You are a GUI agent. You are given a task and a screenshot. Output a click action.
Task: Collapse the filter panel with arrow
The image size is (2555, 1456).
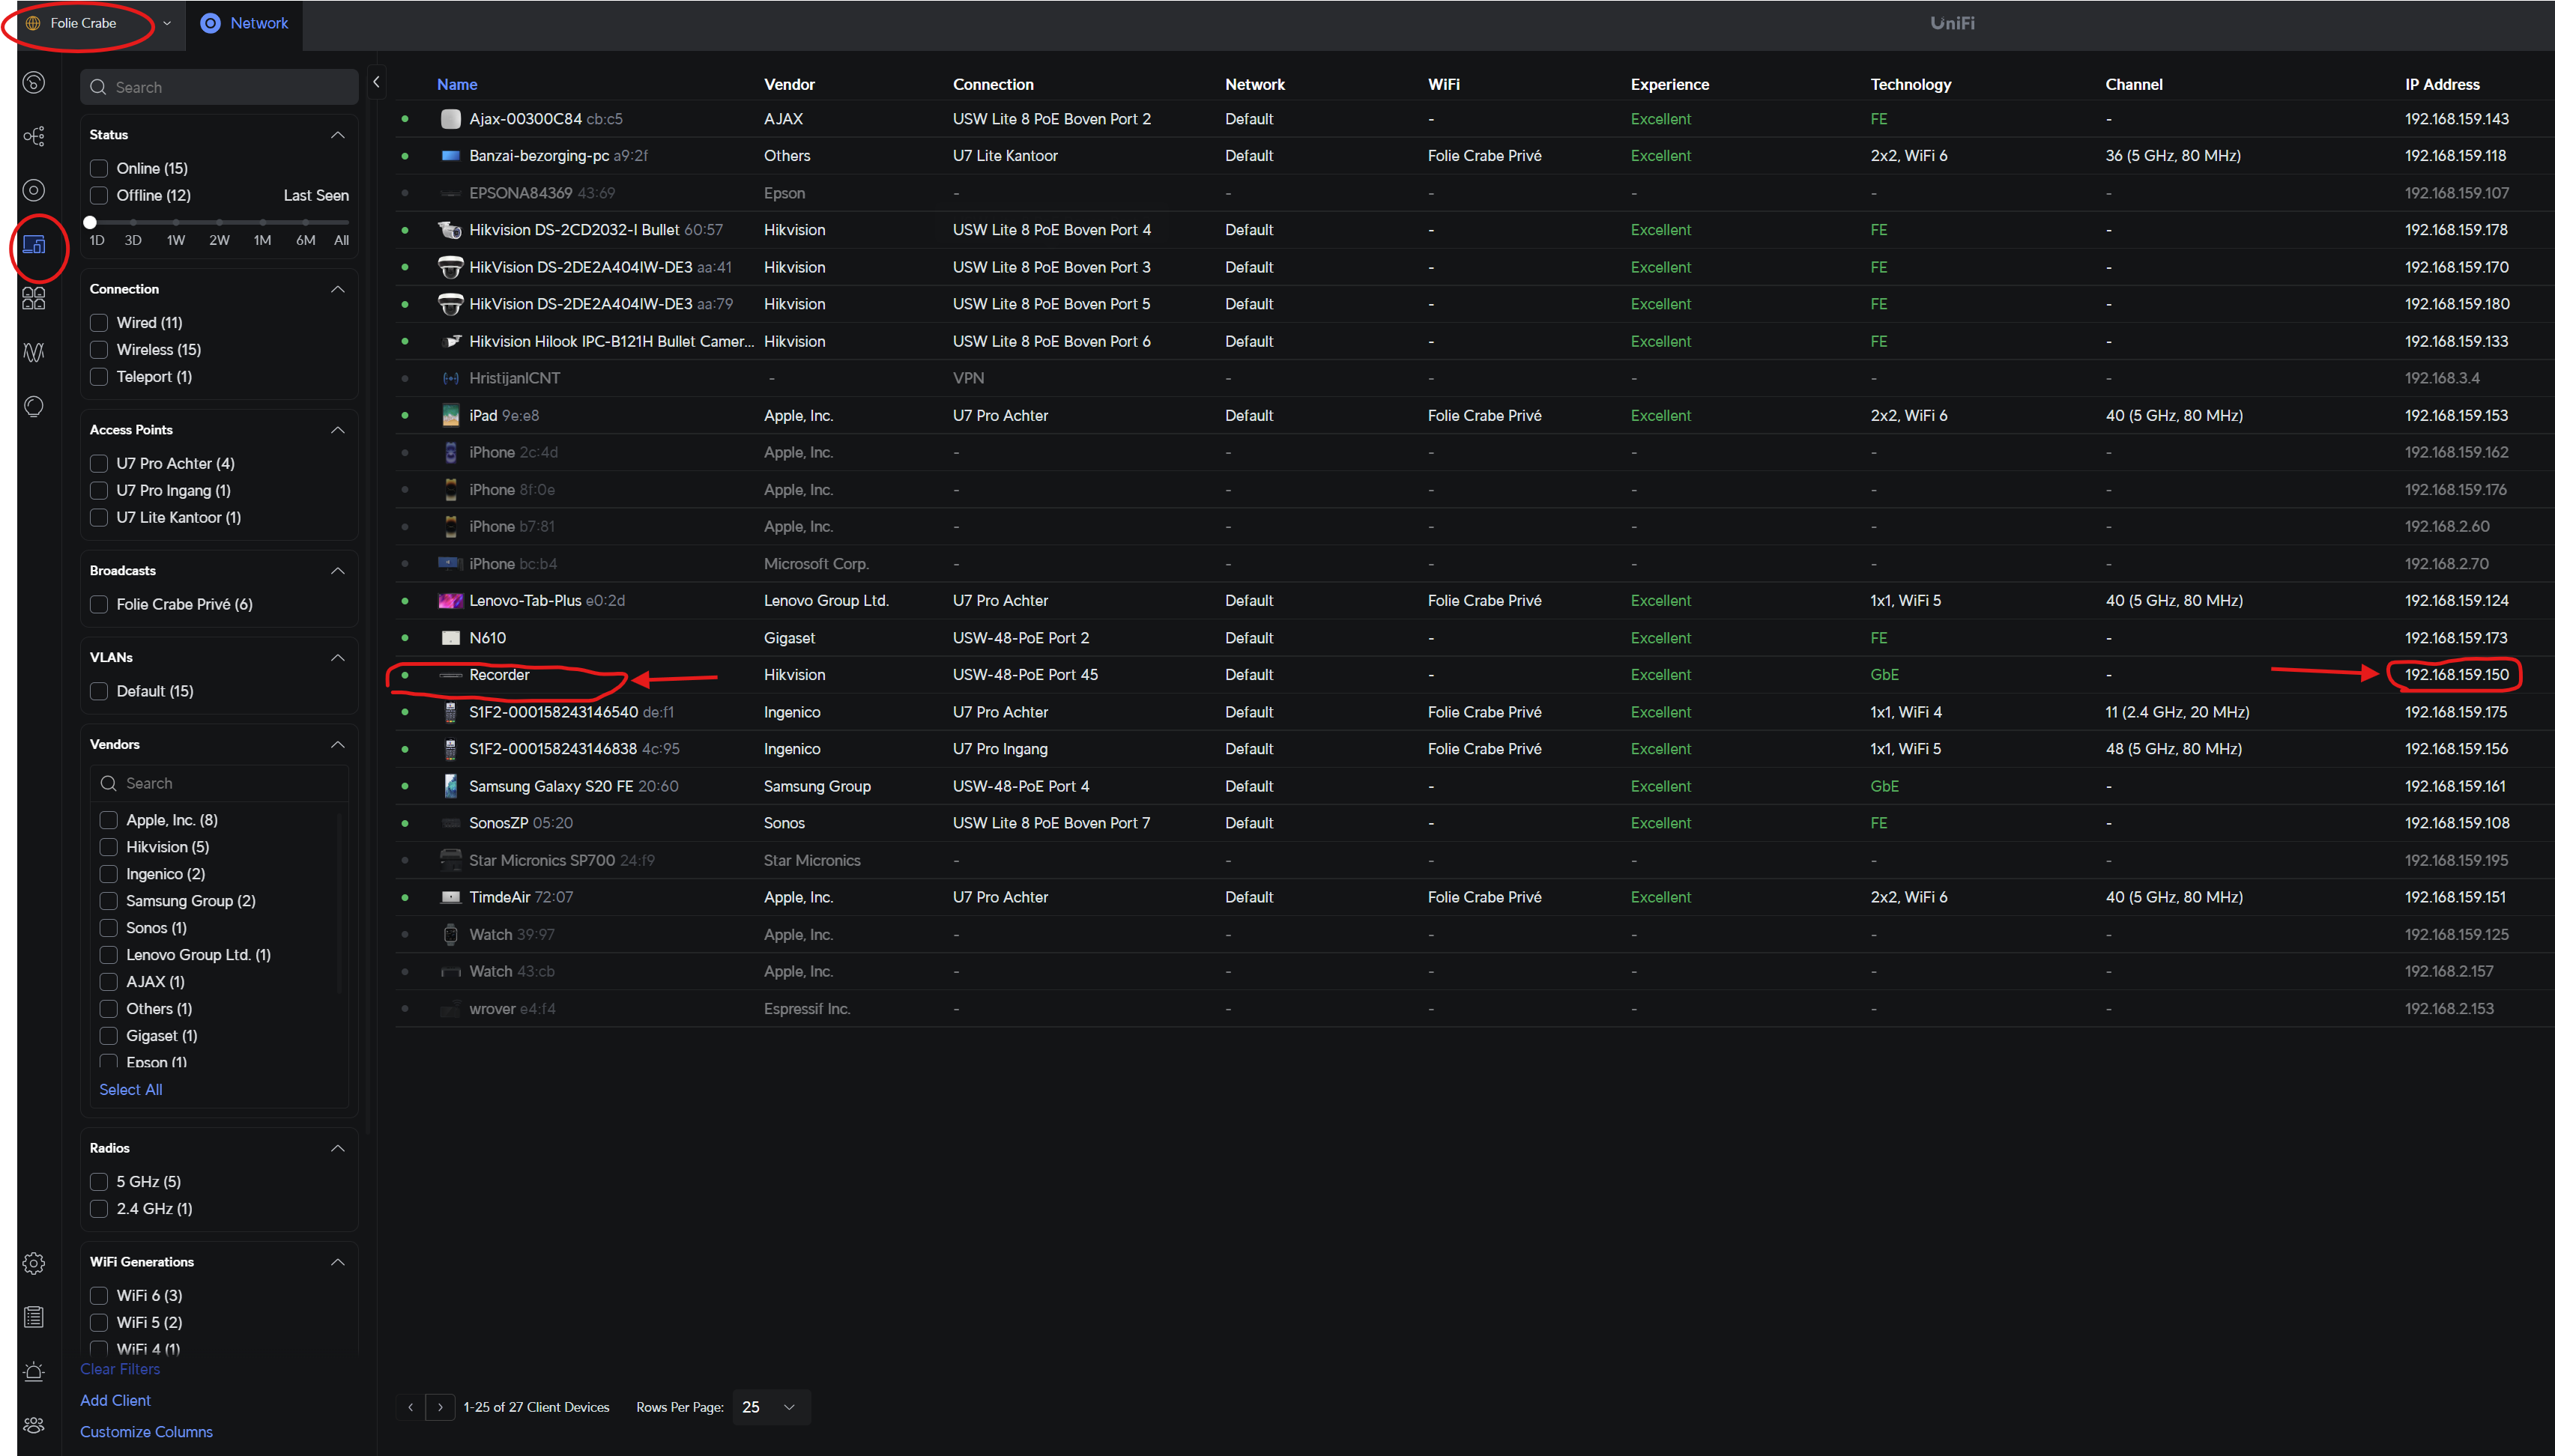click(376, 82)
